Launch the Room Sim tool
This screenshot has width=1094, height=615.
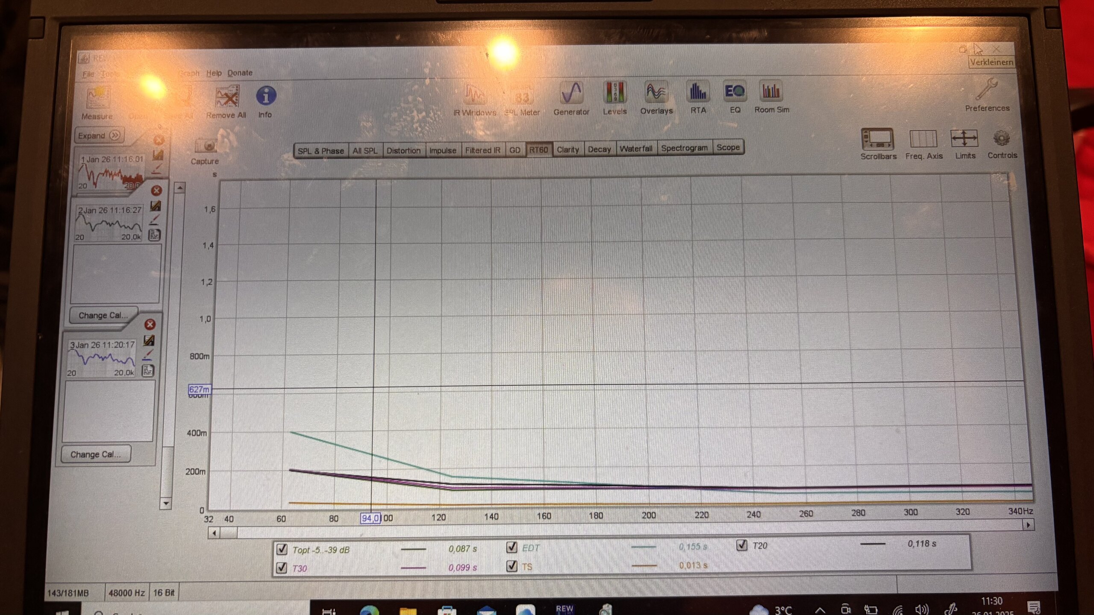click(x=771, y=91)
